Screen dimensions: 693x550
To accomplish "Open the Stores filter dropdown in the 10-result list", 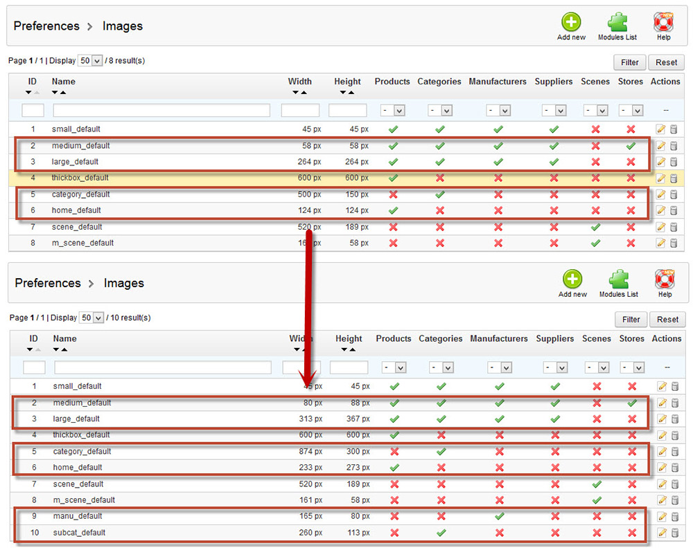I will (632, 367).
